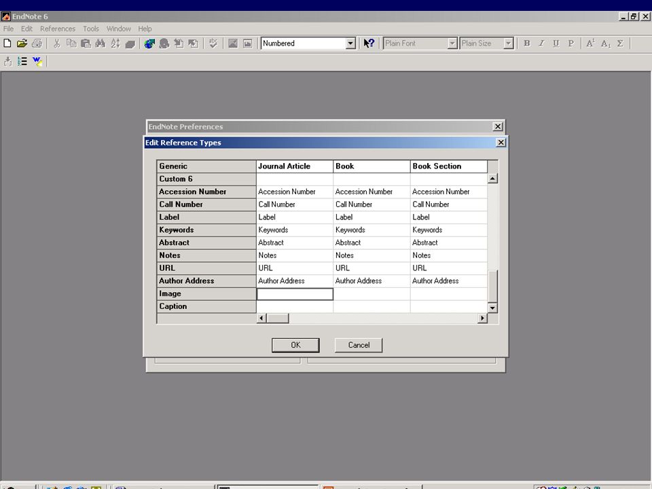652x489 pixels.
Task: Open the Plain Size dropdown
Action: pos(508,43)
